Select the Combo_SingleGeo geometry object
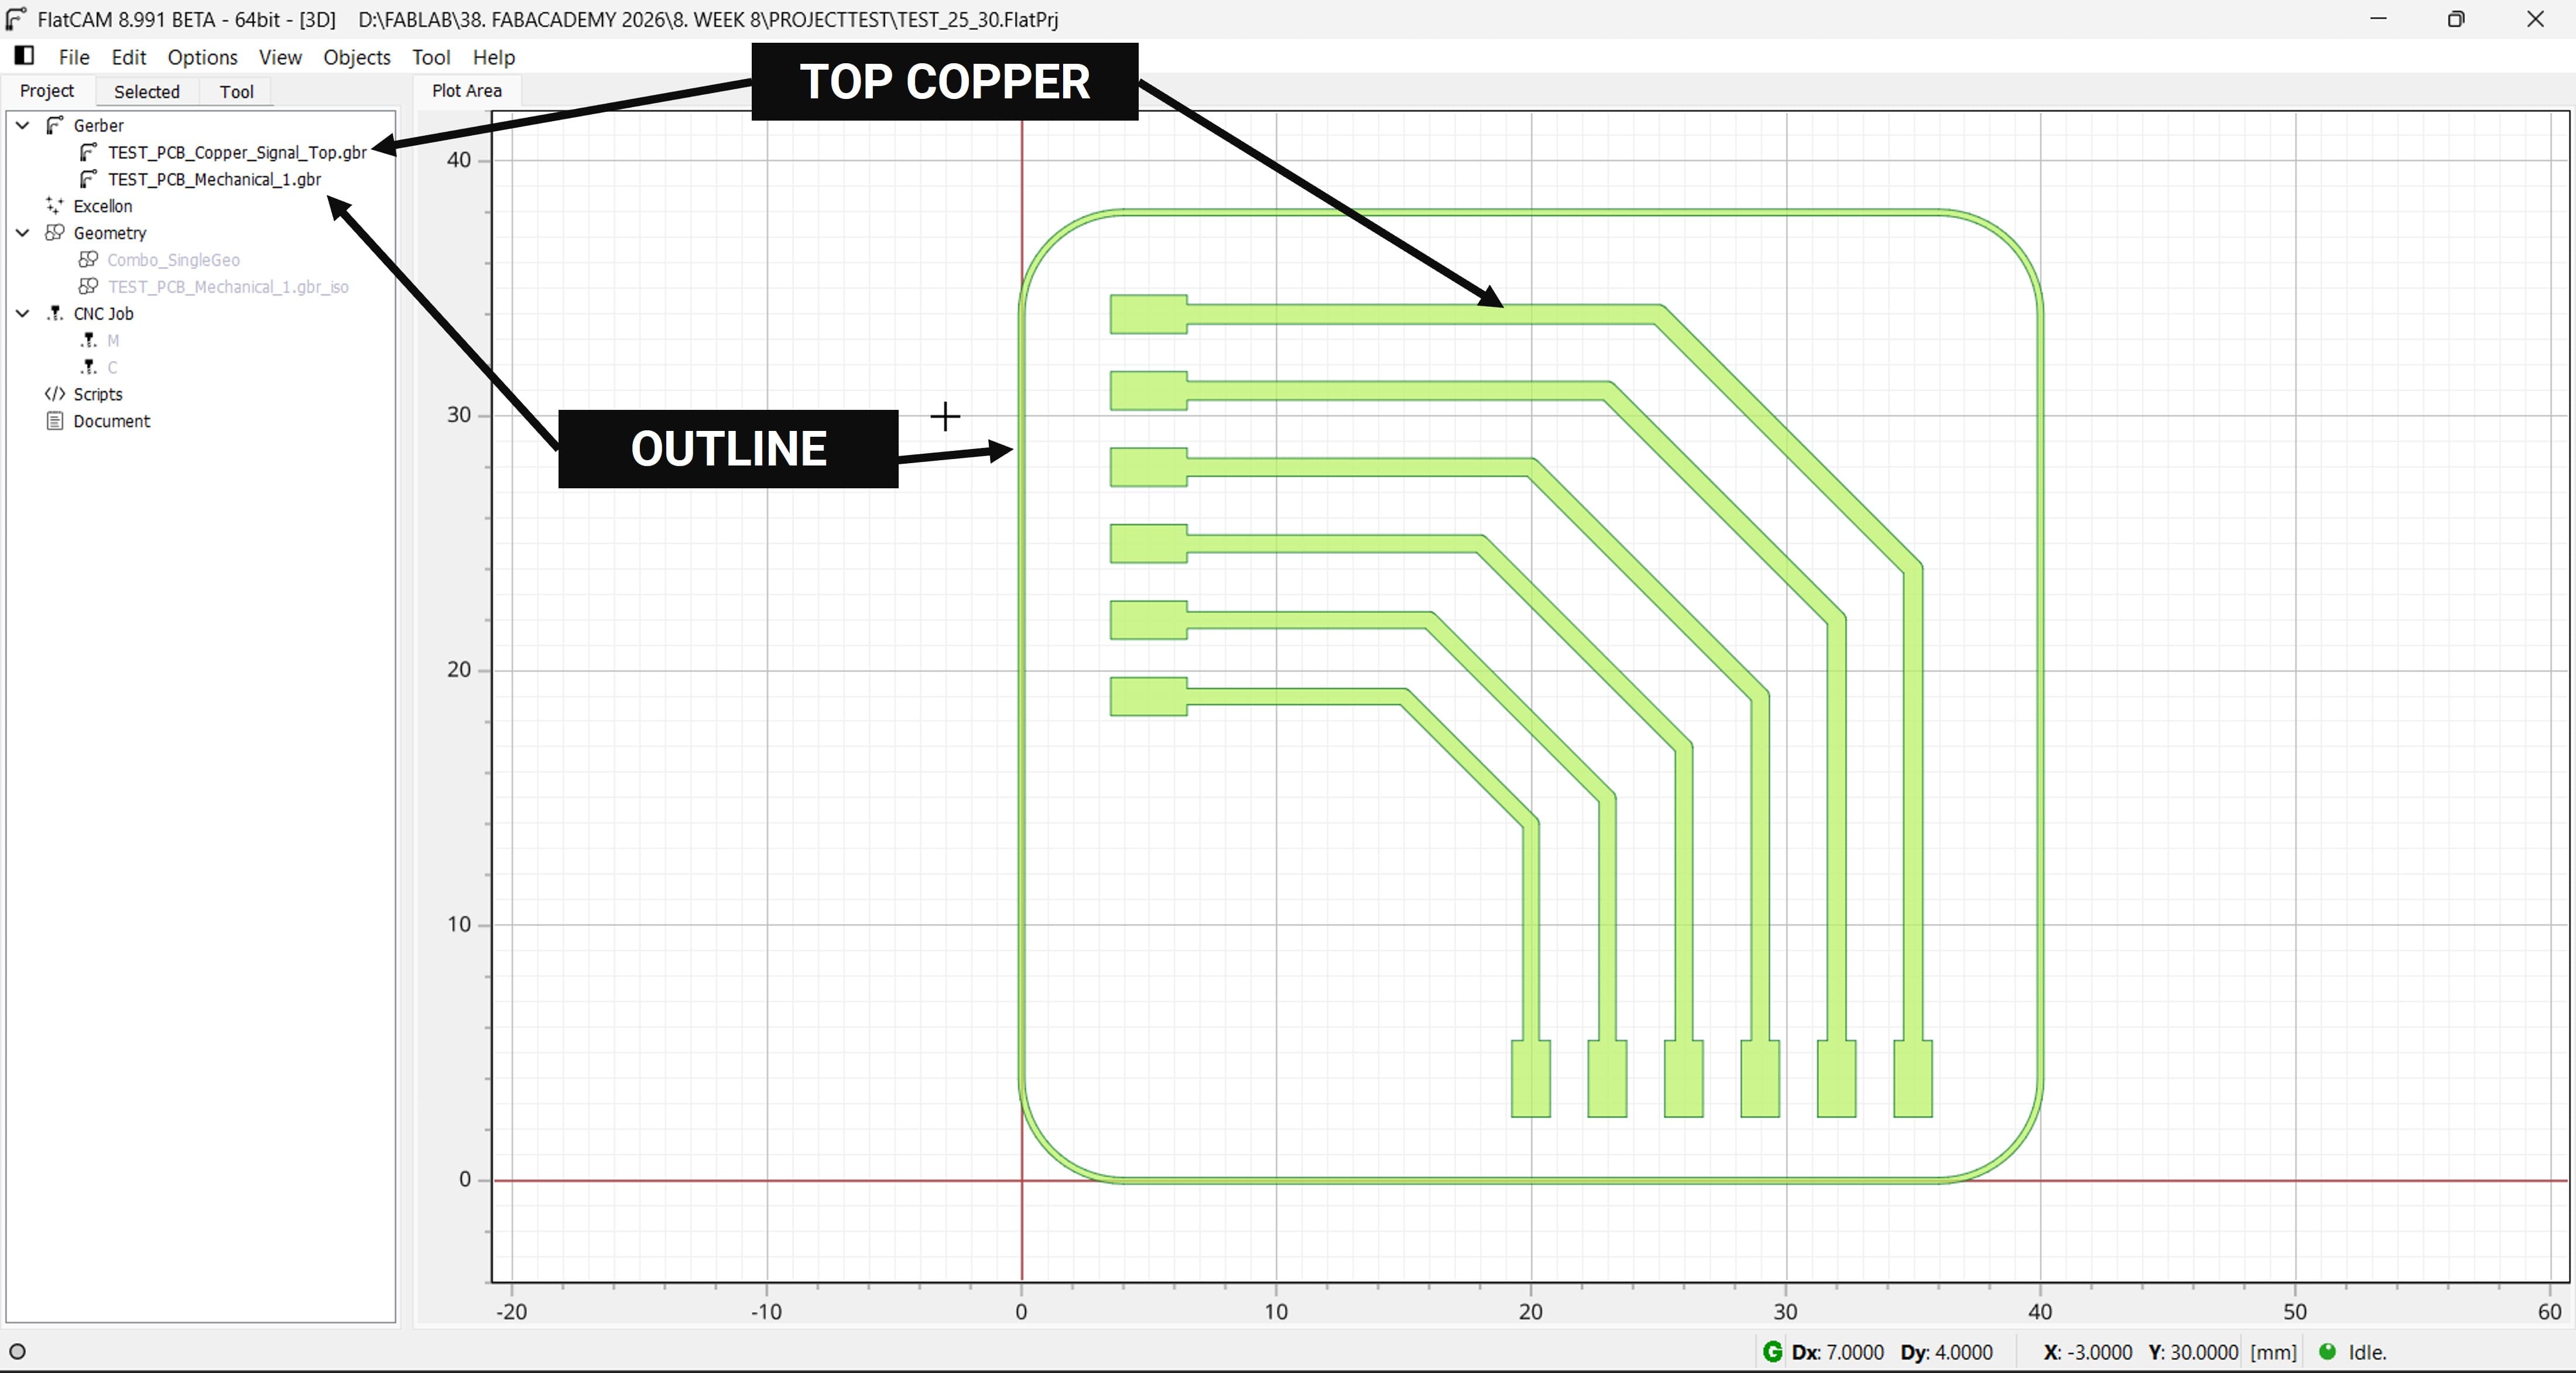The image size is (2576, 1373). pyautogui.click(x=173, y=260)
